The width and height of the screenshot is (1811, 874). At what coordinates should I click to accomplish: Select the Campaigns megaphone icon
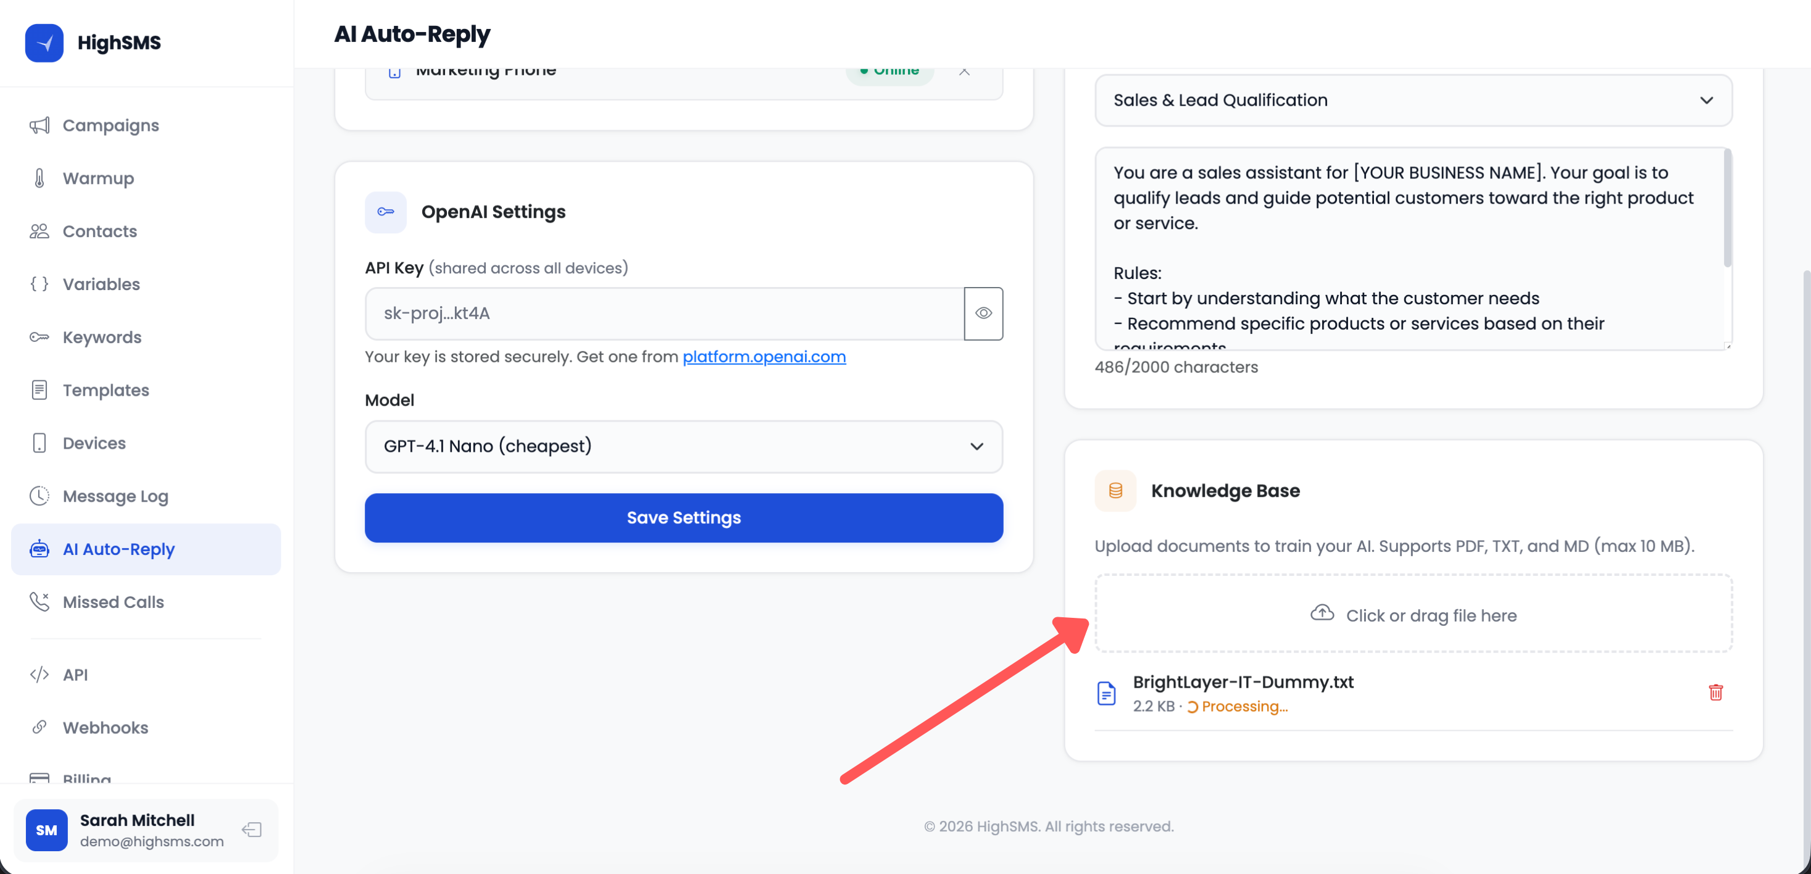coord(40,125)
